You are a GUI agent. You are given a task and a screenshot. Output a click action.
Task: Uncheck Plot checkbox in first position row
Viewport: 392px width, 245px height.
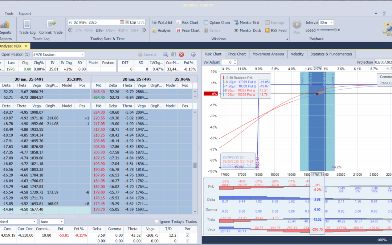click(x=187, y=235)
